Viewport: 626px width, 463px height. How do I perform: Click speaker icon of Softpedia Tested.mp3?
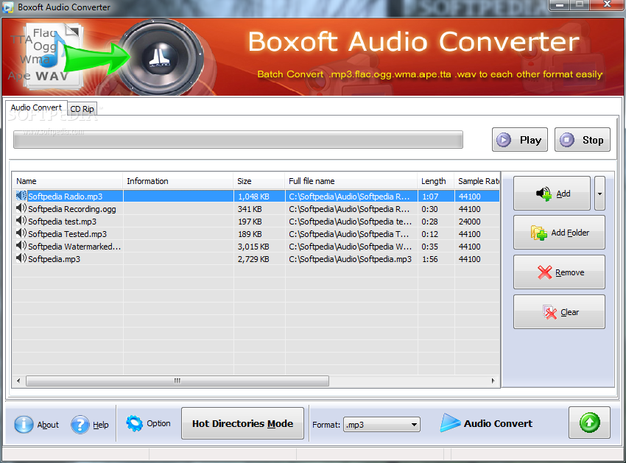pyautogui.click(x=21, y=233)
